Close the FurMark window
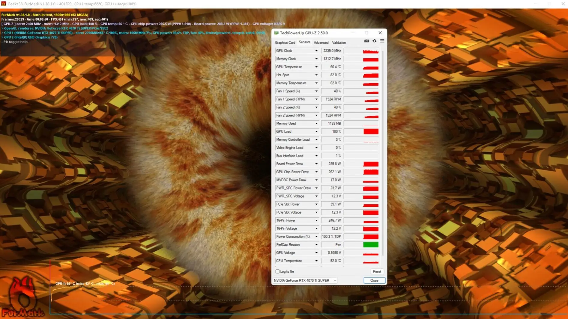This screenshot has height=319, width=568. 563,4
